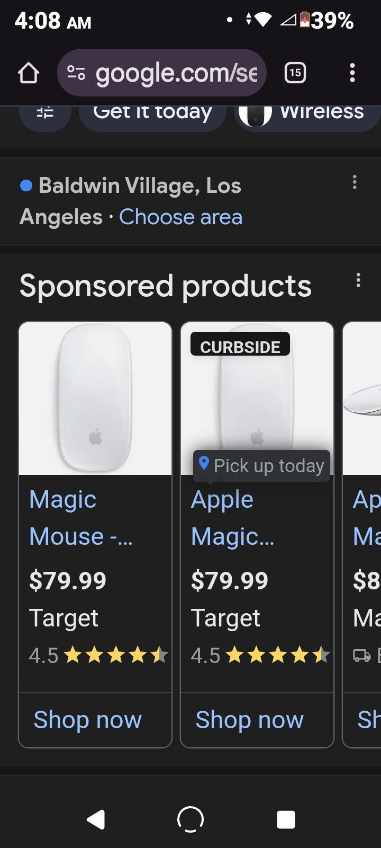The height and width of the screenshot is (848, 381).
Task: Click the location pin on Pick up today
Action: click(204, 465)
